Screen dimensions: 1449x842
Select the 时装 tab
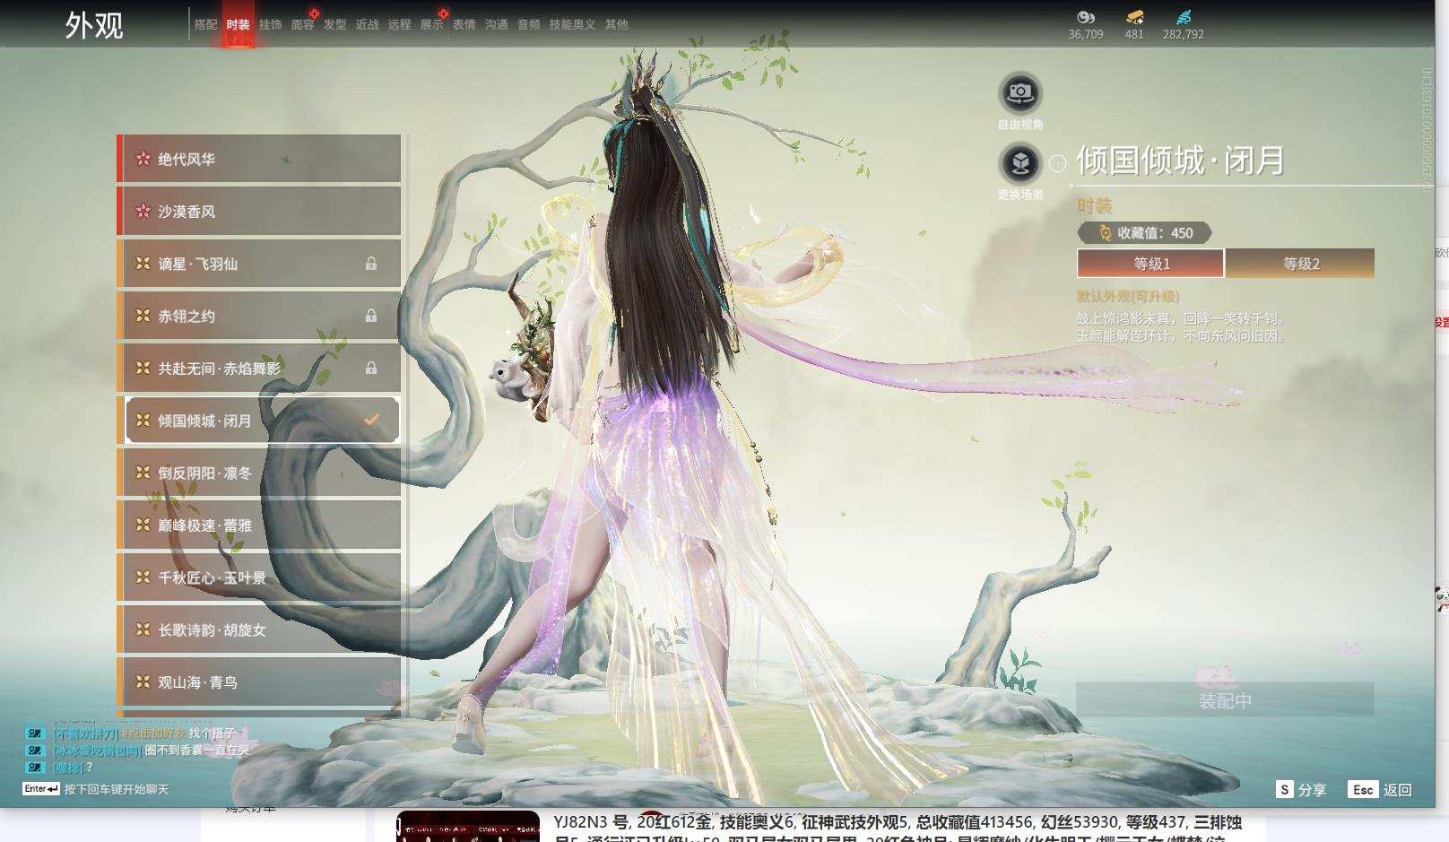click(239, 24)
